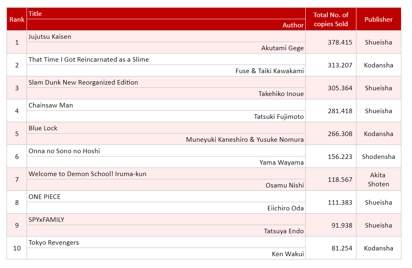412x268 pixels.
Task: Select the Chainsaw Man title
Action: (51, 105)
